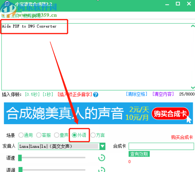
Task: Open the 使用说明 tab
Action: coord(32,16)
